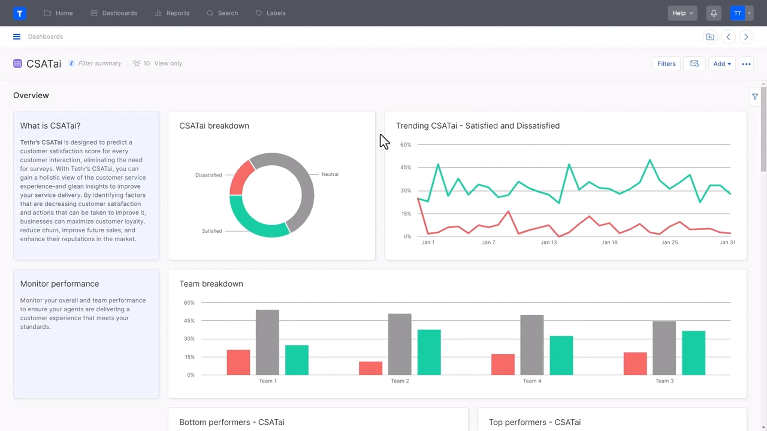This screenshot has height=431, width=767.
Task: Go to previous dashboard arrow
Action: click(x=728, y=37)
